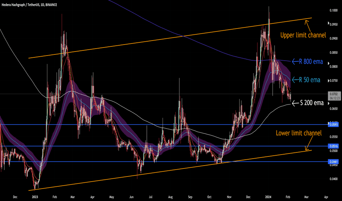Click the Feb label just after 2023
This screenshot has width=342, height=201.
point(55,197)
